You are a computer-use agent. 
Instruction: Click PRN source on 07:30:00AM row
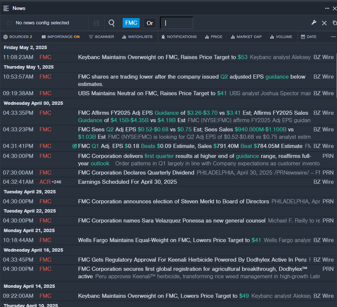click(328, 173)
